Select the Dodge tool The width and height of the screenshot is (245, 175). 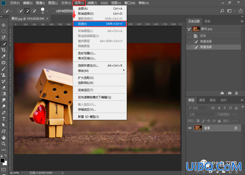coord(3,106)
